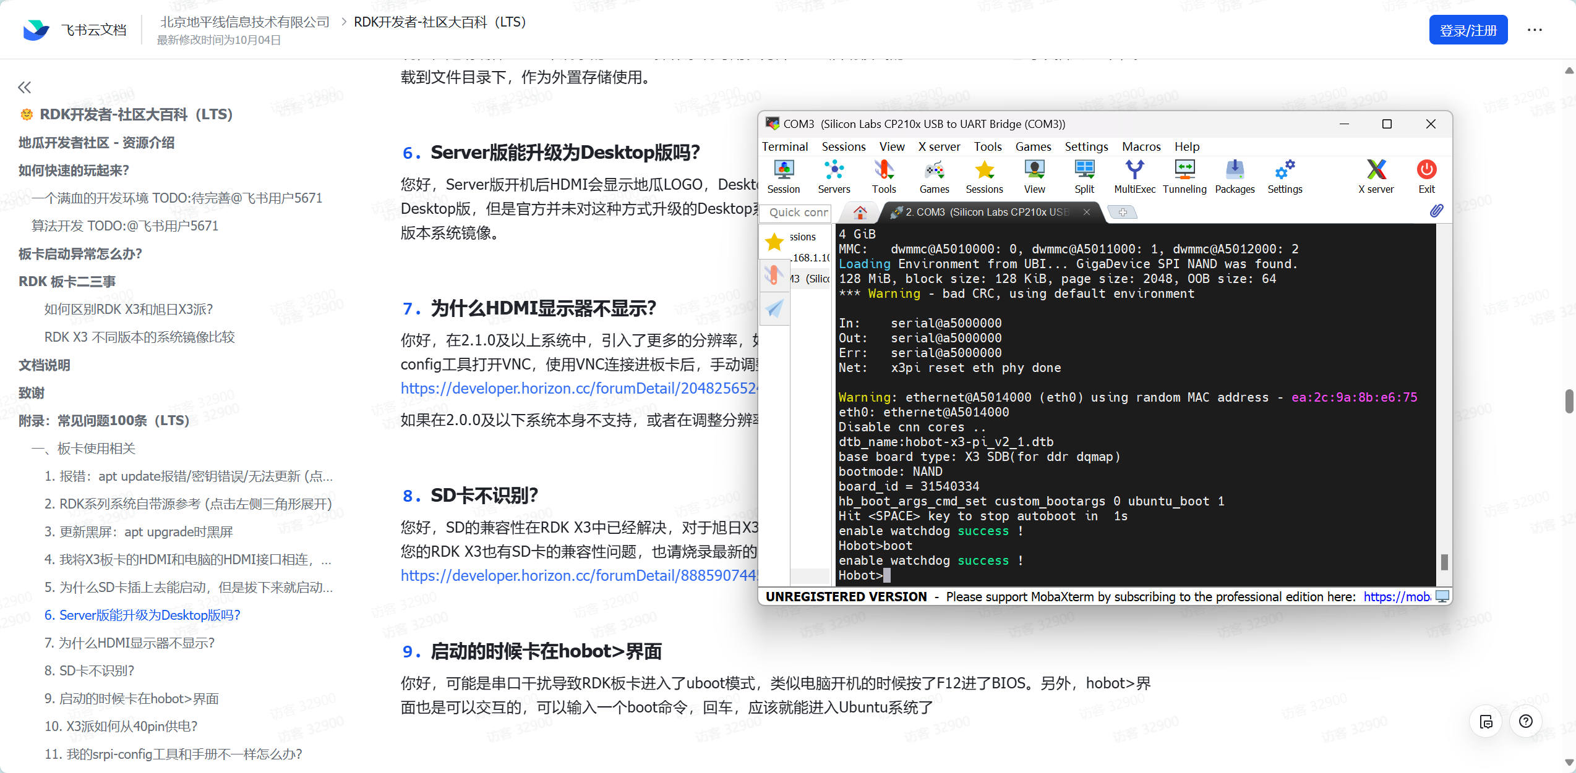This screenshot has width=1576, height=773.
Task: Open the more options menu in Feishu
Action: tap(1536, 30)
